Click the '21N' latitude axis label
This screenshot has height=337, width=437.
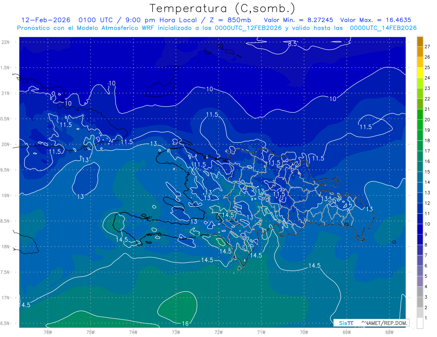point(5,93)
